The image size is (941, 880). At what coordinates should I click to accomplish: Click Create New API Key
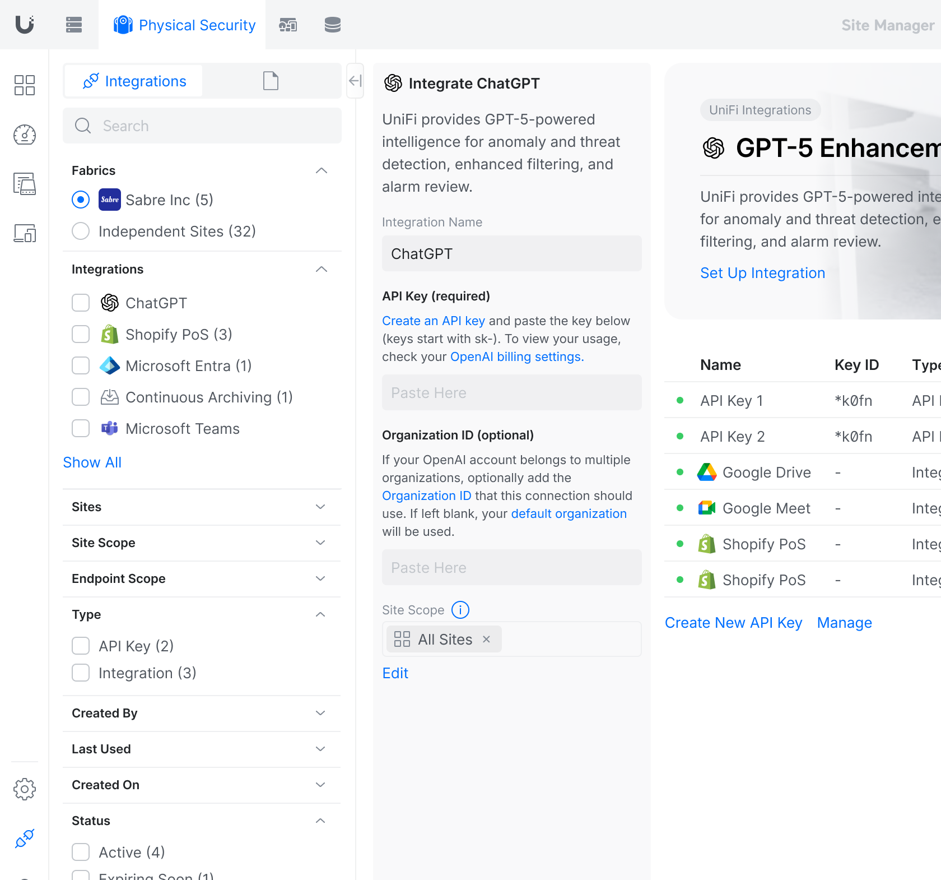[733, 622]
